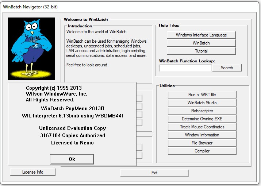Image resolution: width=261 pixels, height=186 pixels.
Task: Dismiss the about popup with Ok
Action: point(72,159)
